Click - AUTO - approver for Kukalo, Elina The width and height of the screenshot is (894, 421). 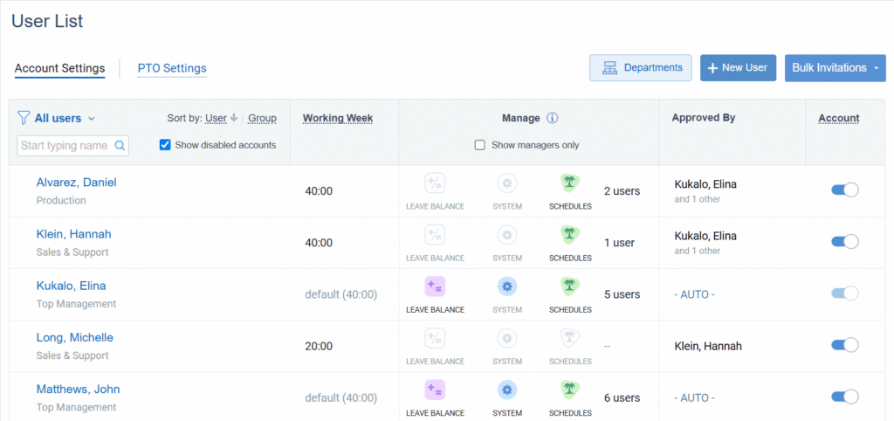694,295
